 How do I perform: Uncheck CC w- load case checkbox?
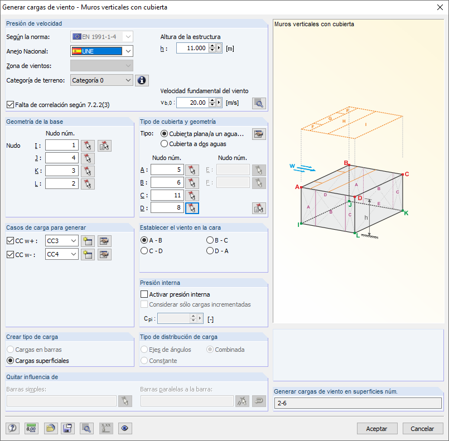pyautogui.click(x=10, y=254)
